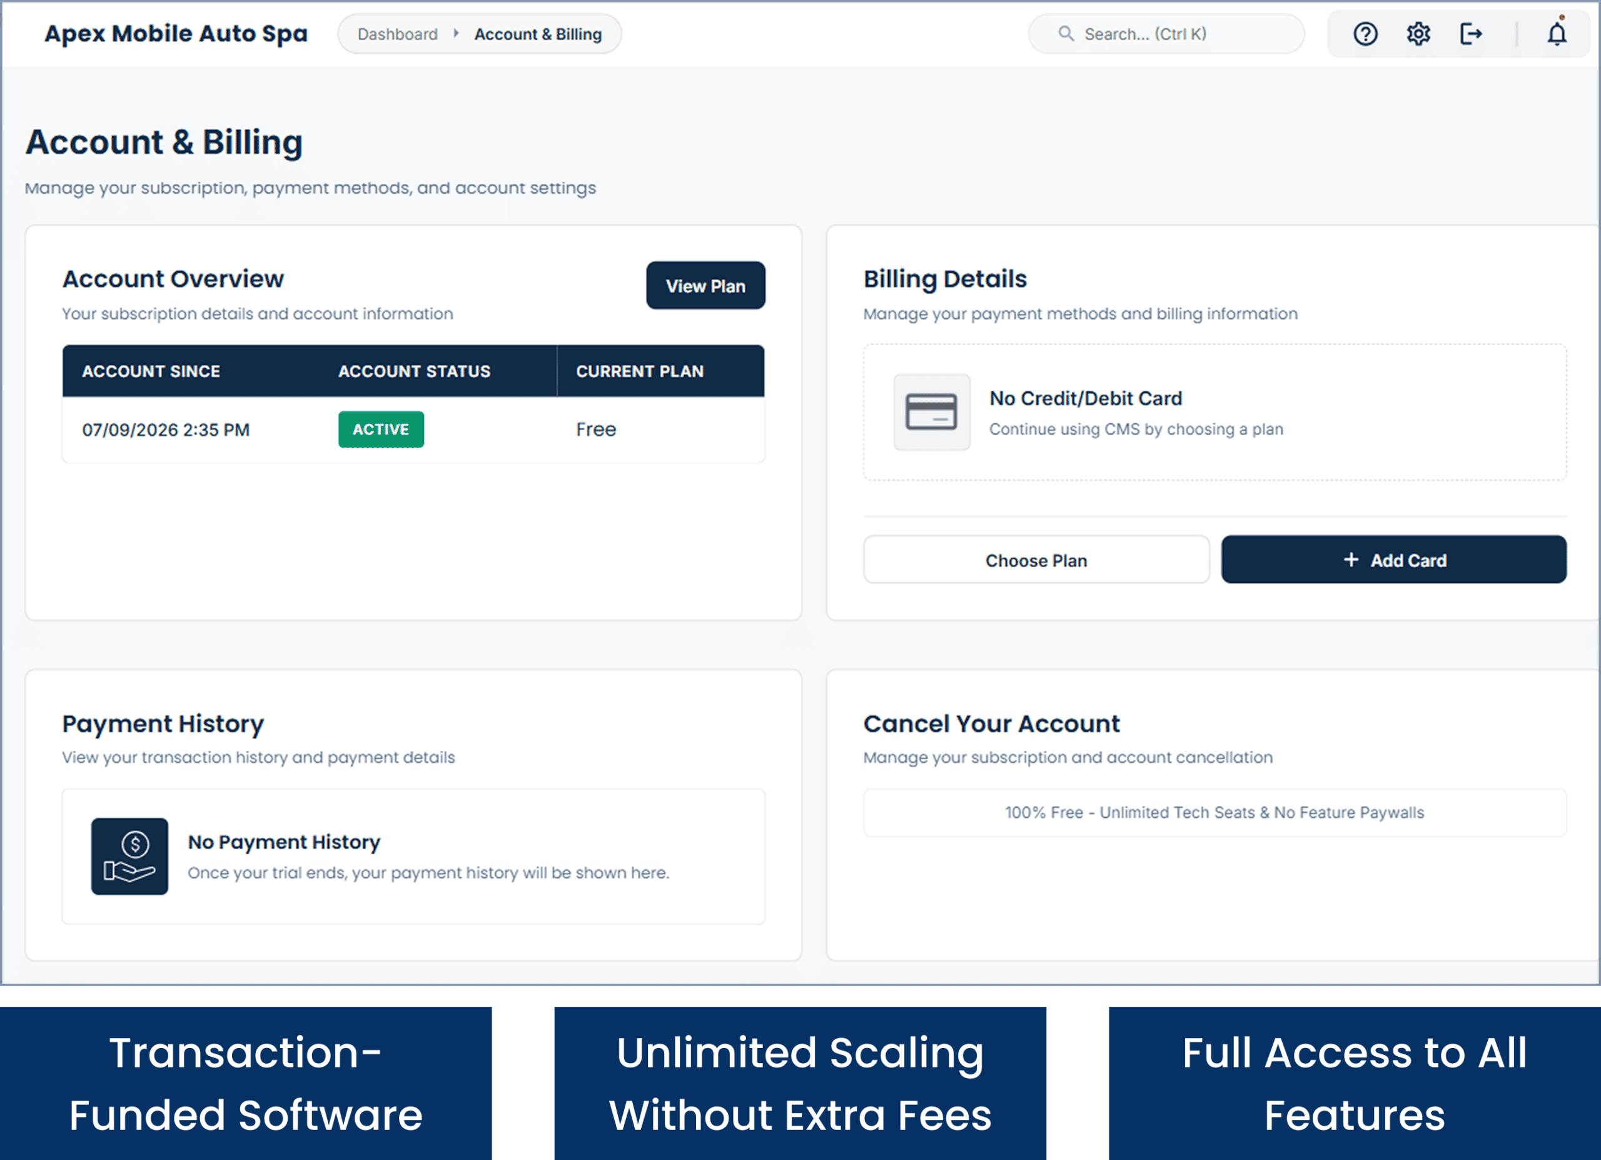1601x1160 pixels.
Task: Click the Cancel Your Account heading
Action: (991, 724)
